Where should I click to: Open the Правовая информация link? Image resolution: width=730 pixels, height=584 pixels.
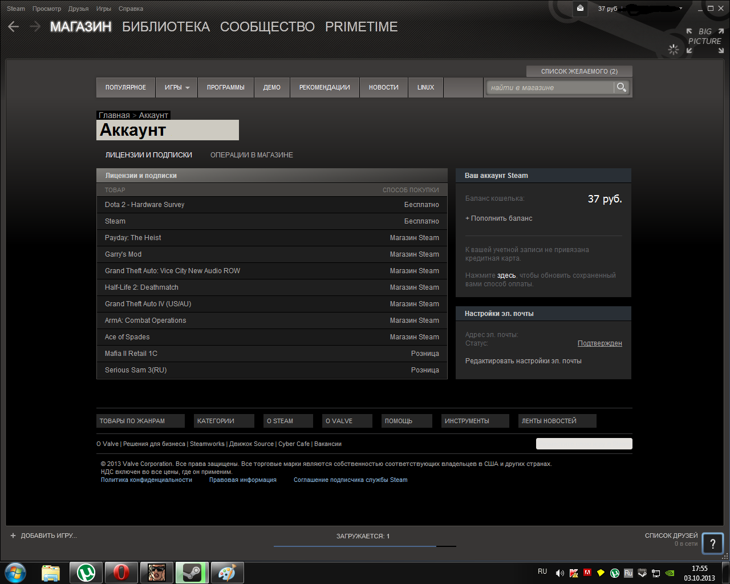[x=243, y=480]
